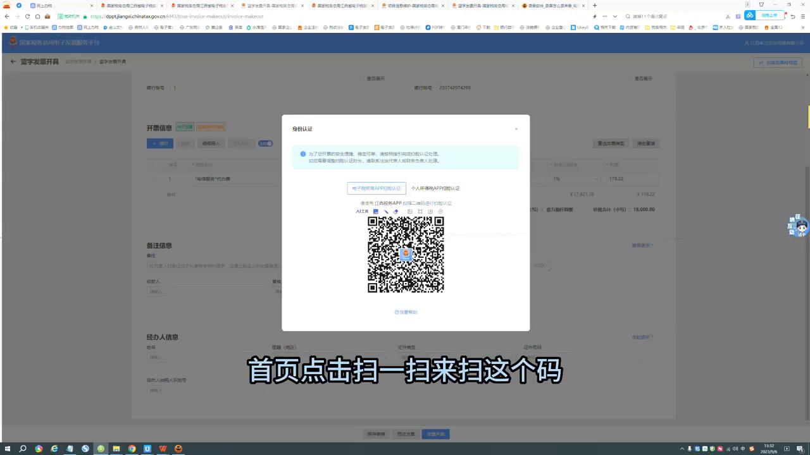Click the browser refresh icon
Image resolution: width=810 pixels, height=455 pixels.
pyautogui.click(x=28, y=16)
